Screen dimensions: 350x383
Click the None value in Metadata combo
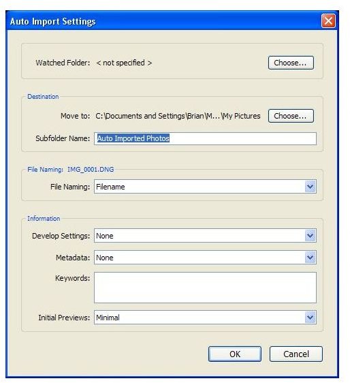(x=105, y=258)
